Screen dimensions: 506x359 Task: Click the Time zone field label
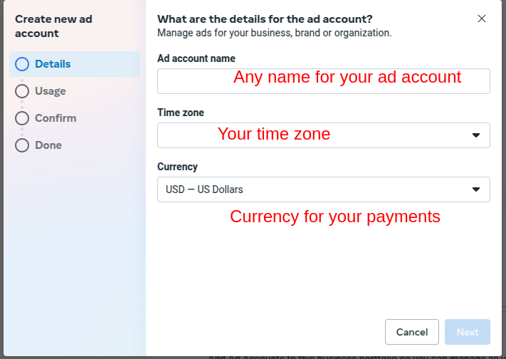point(181,113)
